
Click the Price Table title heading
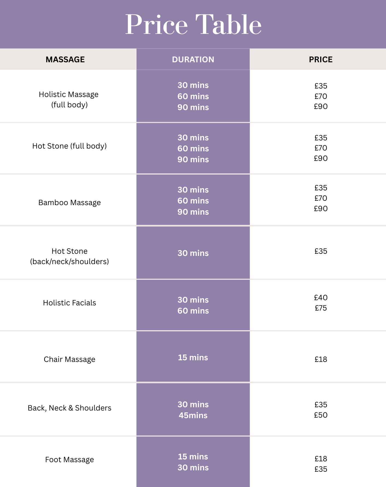click(x=193, y=25)
